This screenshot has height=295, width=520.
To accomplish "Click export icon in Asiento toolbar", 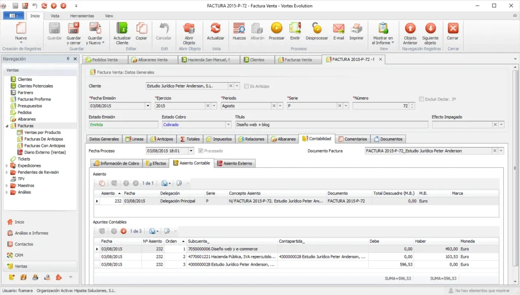I will tap(166, 183).
